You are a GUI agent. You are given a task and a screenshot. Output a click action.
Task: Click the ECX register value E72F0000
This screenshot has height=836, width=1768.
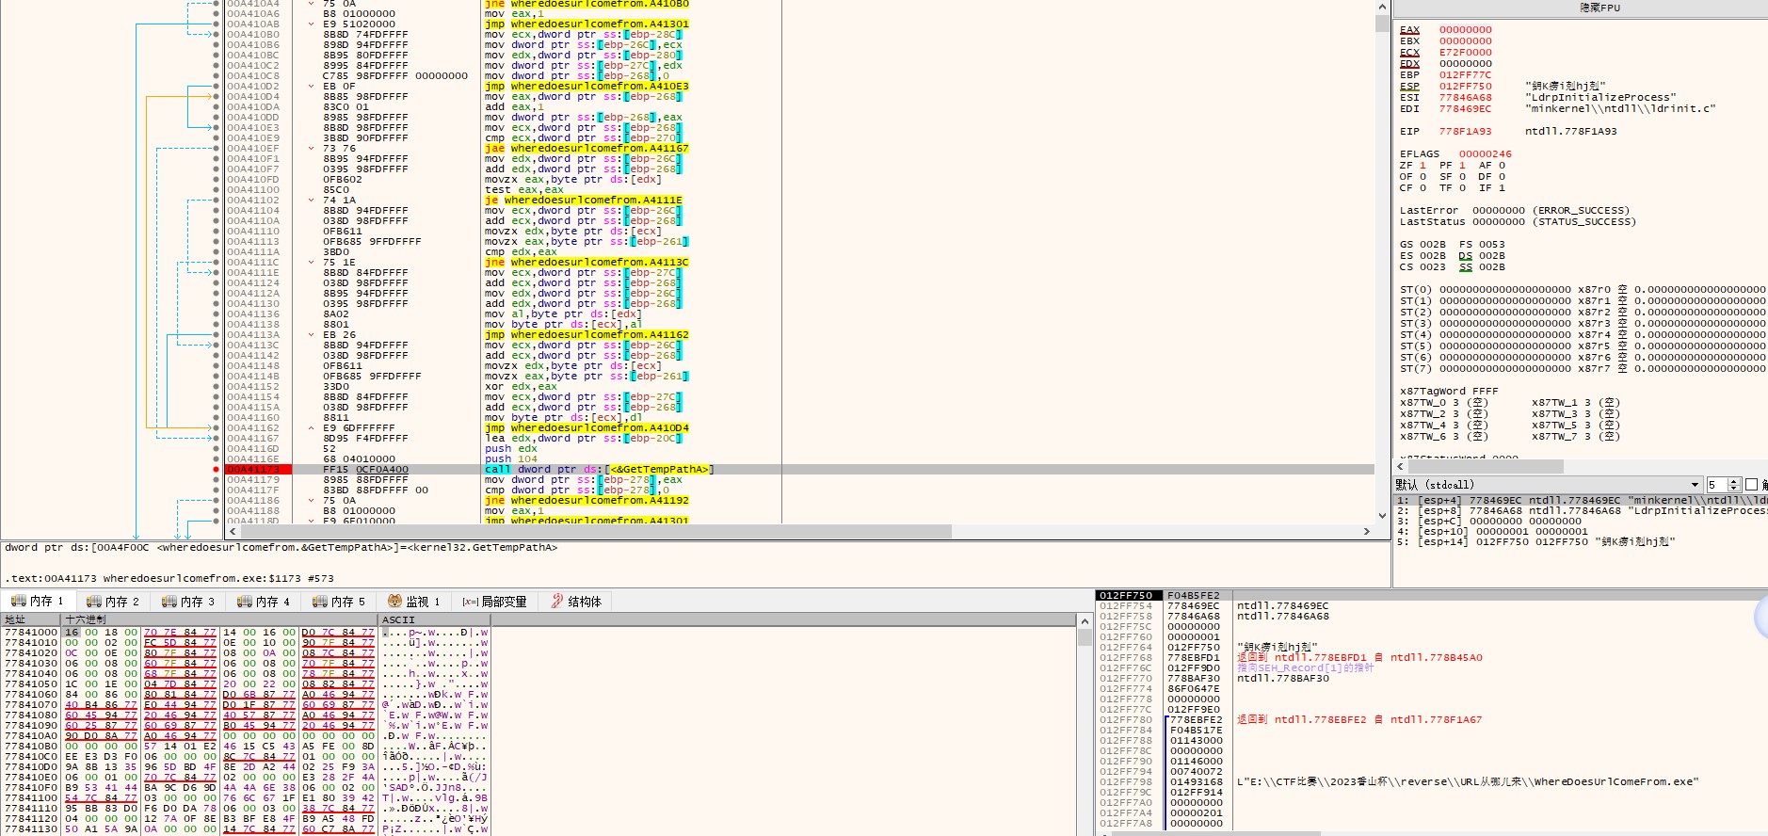tap(1465, 53)
